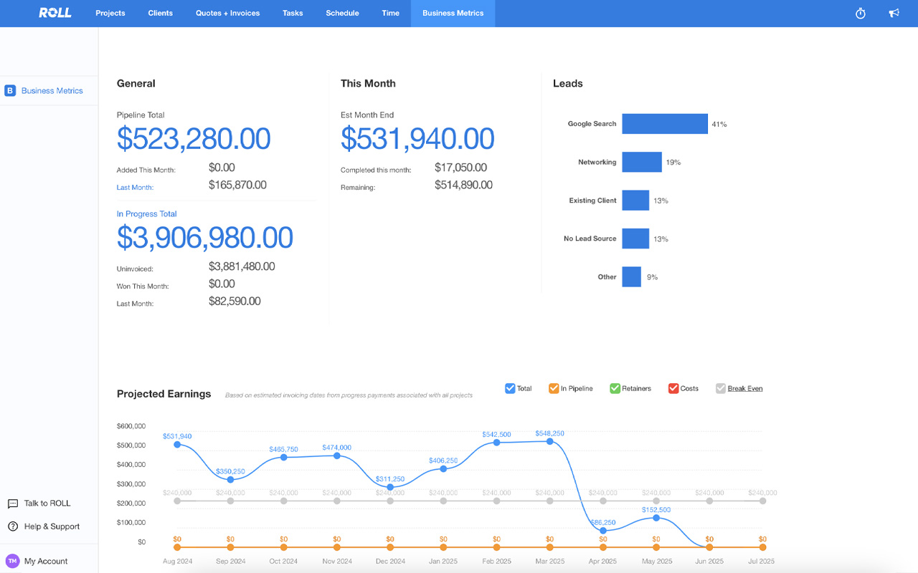Click the $548,250 data point for Mar 2025
The height and width of the screenshot is (573, 918).
point(550,441)
